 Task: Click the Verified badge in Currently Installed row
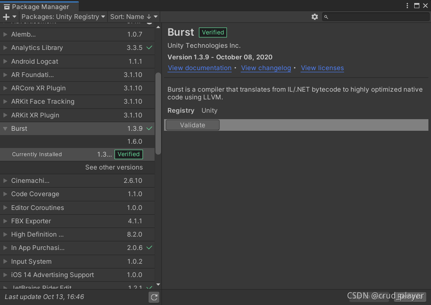pos(129,154)
